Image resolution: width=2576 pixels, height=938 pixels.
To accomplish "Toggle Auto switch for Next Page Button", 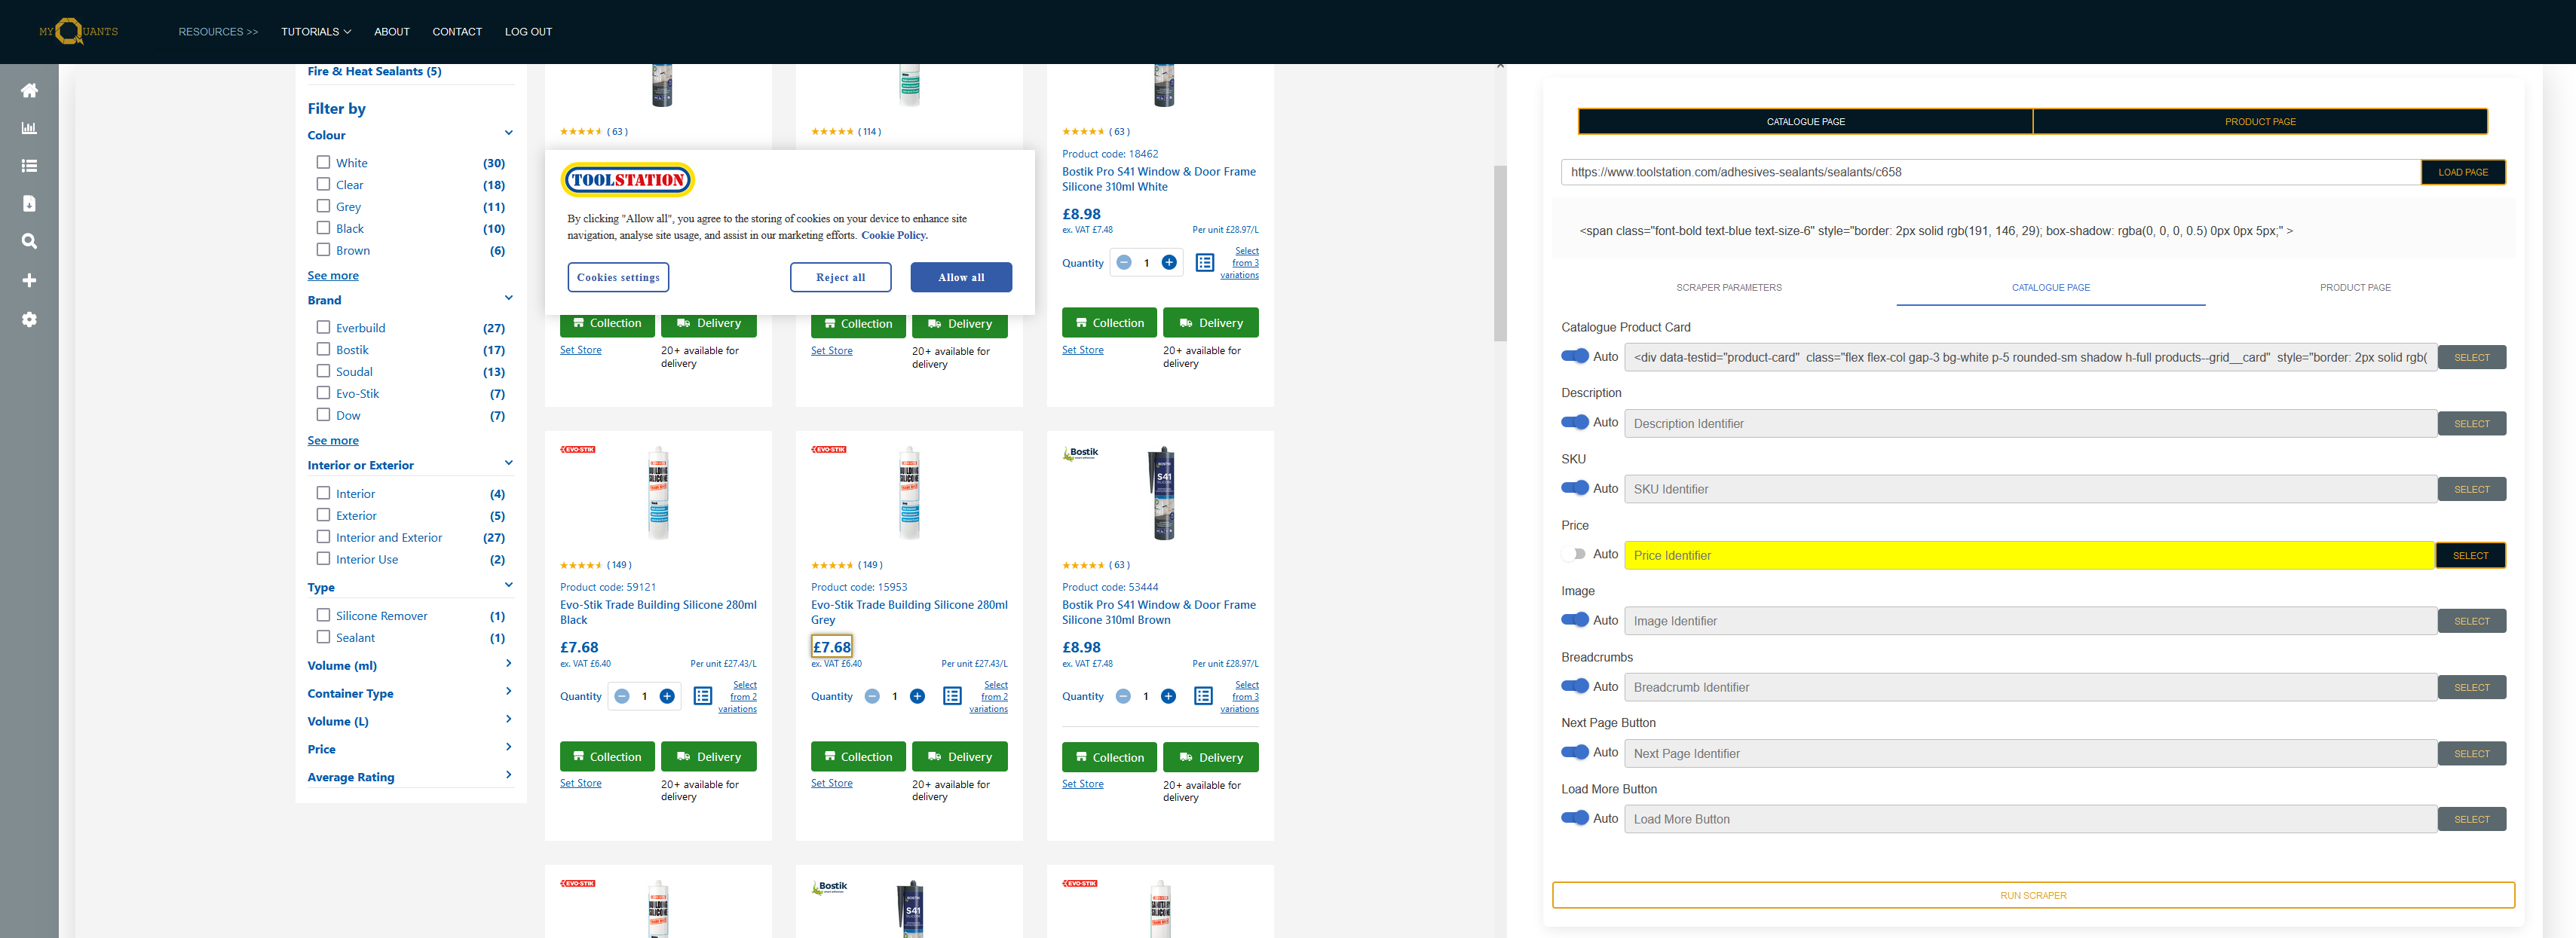I will tap(1575, 752).
